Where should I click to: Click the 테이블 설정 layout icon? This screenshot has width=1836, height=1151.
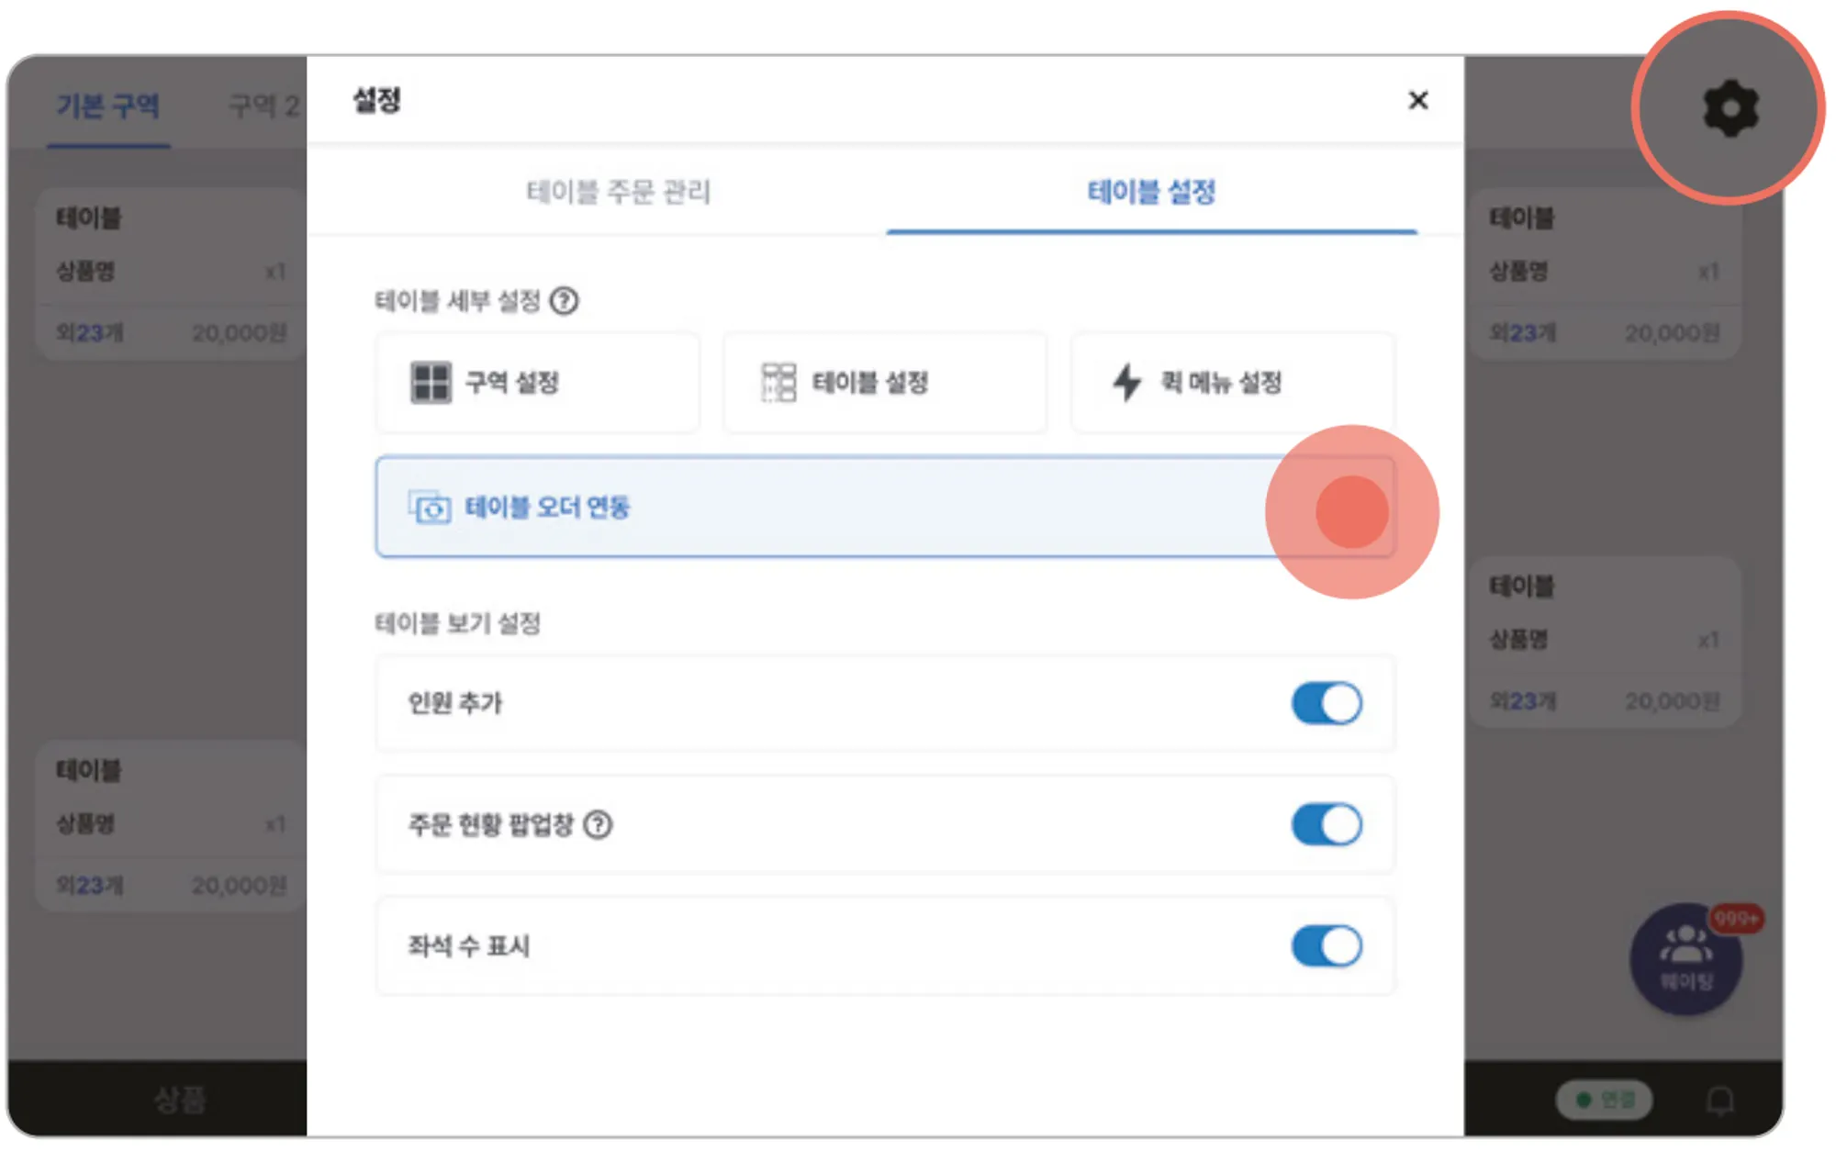778,382
